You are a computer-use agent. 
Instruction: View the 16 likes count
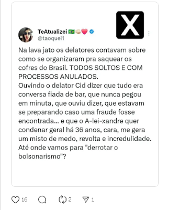25,199
